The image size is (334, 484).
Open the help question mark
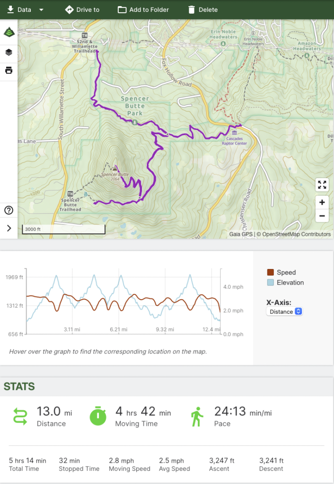pyautogui.click(x=9, y=210)
